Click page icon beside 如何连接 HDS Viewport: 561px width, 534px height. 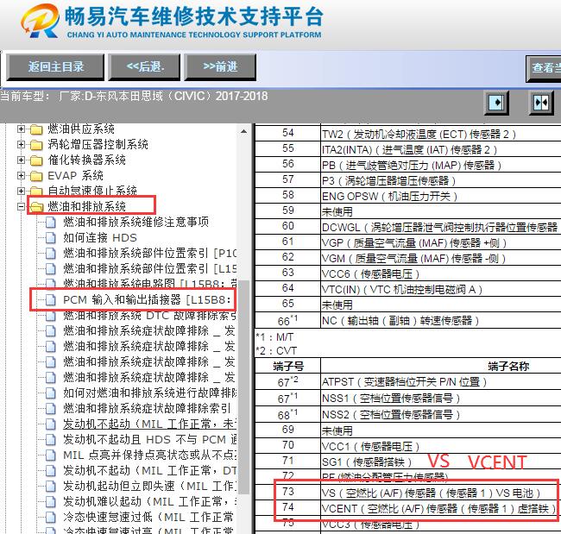(x=51, y=238)
